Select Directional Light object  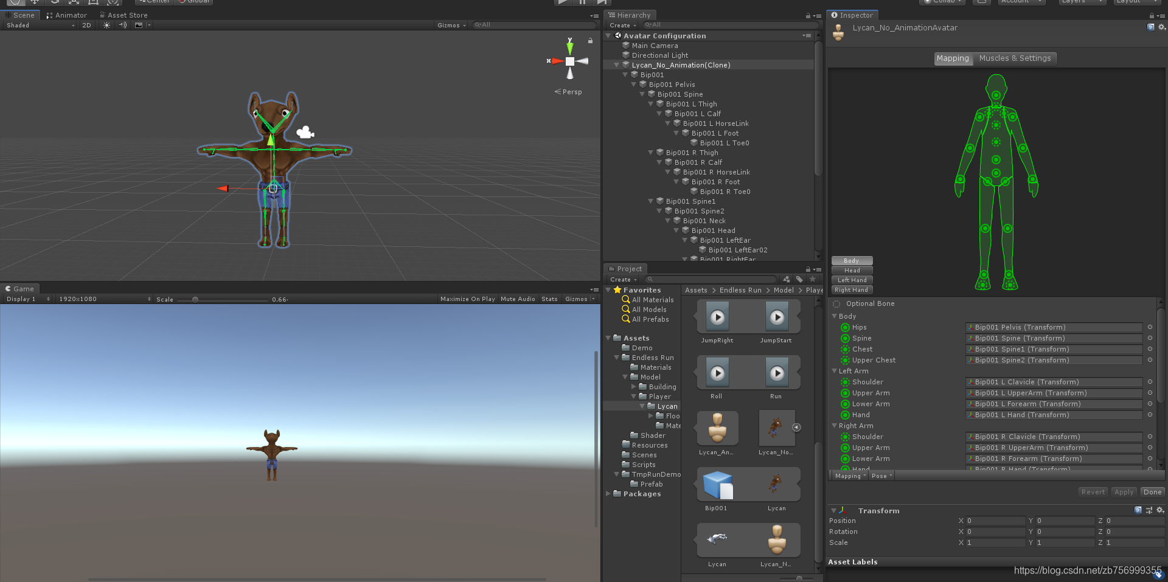pyautogui.click(x=660, y=55)
